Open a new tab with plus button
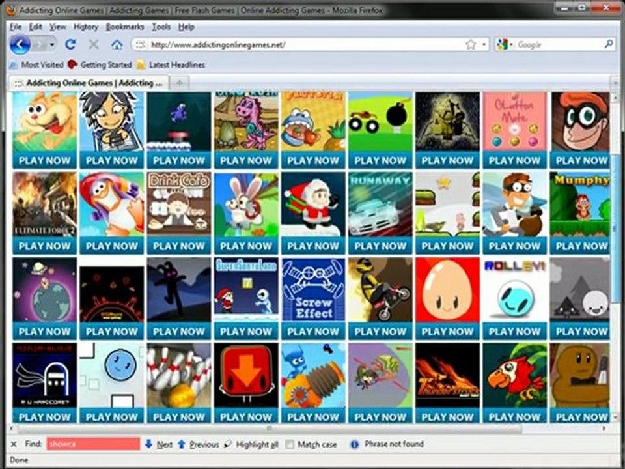 [x=180, y=83]
